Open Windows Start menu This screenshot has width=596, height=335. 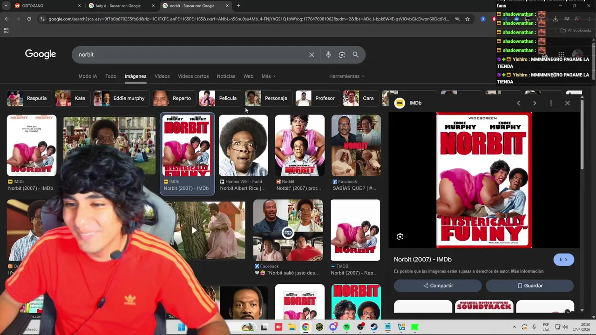coord(181,327)
